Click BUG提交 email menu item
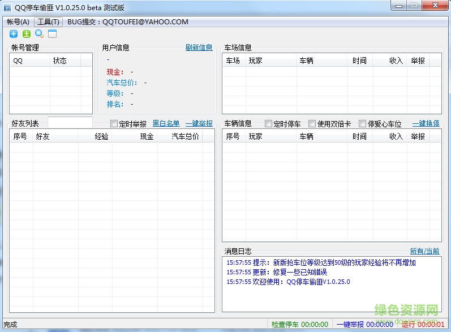451x332 pixels. point(127,22)
